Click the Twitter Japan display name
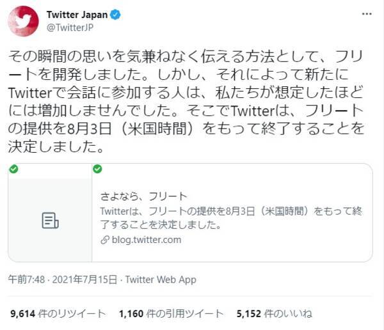Screen dimensions: 384x330 [x=77, y=15]
